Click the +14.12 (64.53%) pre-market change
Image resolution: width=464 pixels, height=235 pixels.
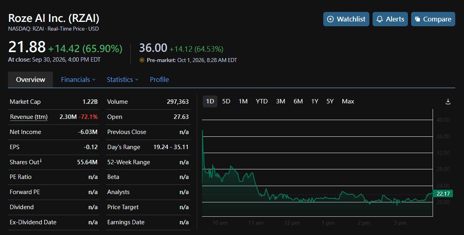point(196,49)
